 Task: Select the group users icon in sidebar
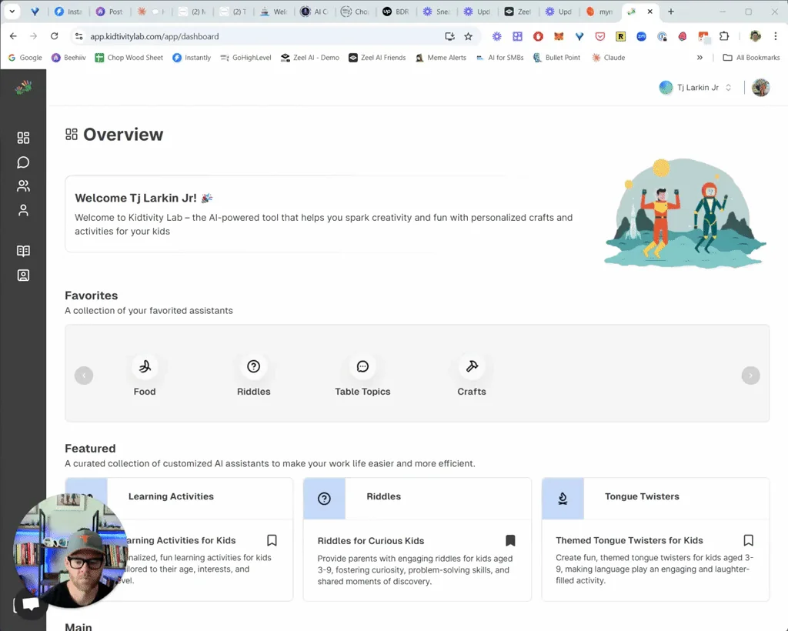pos(23,186)
